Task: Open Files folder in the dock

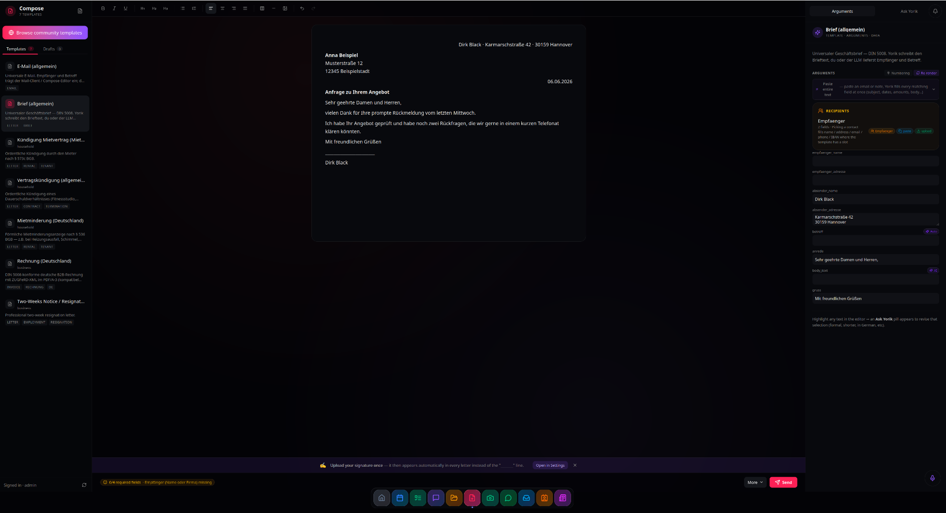Action: (454, 498)
